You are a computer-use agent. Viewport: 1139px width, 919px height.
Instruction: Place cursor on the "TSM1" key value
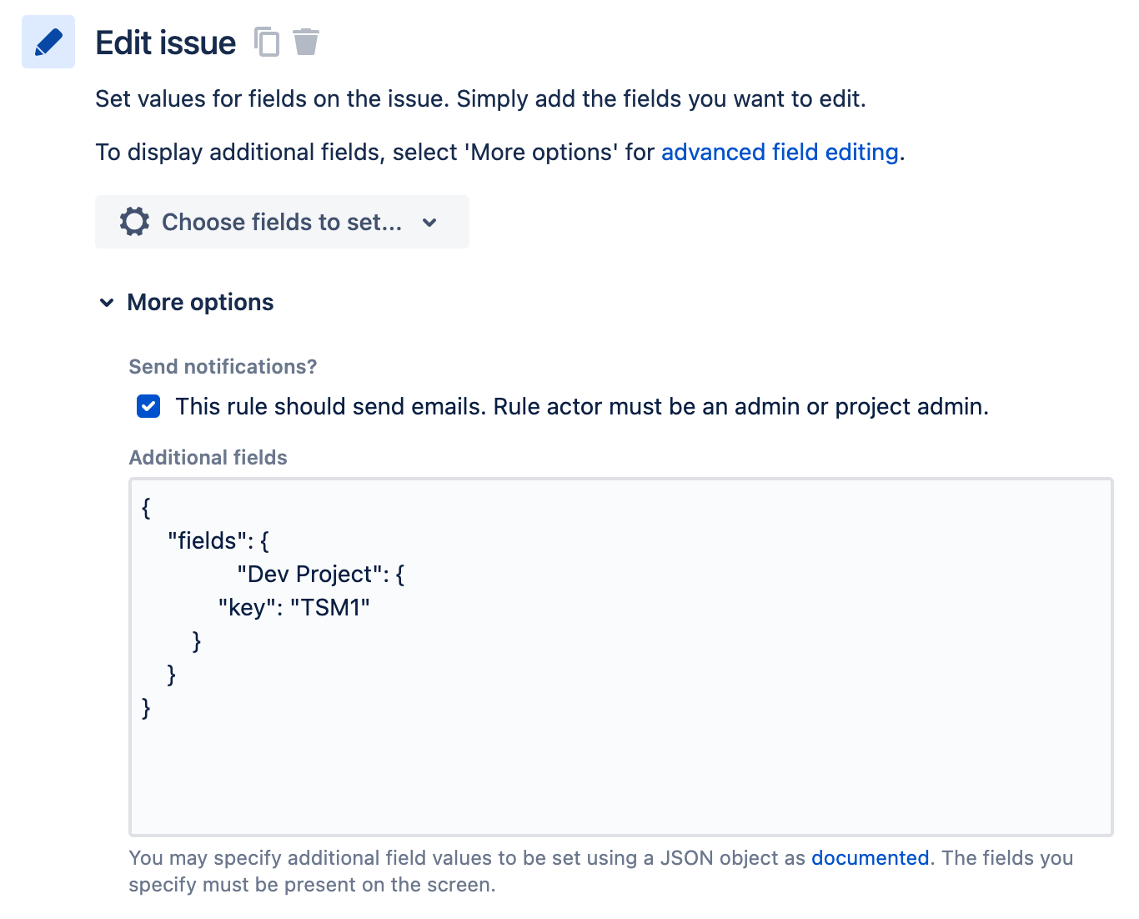[x=330, y=607]
